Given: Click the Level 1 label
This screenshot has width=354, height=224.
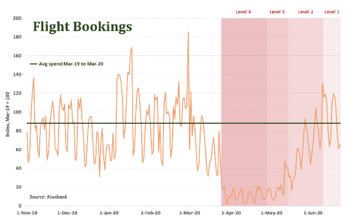Looking at the screenshot, I should 332,12.
